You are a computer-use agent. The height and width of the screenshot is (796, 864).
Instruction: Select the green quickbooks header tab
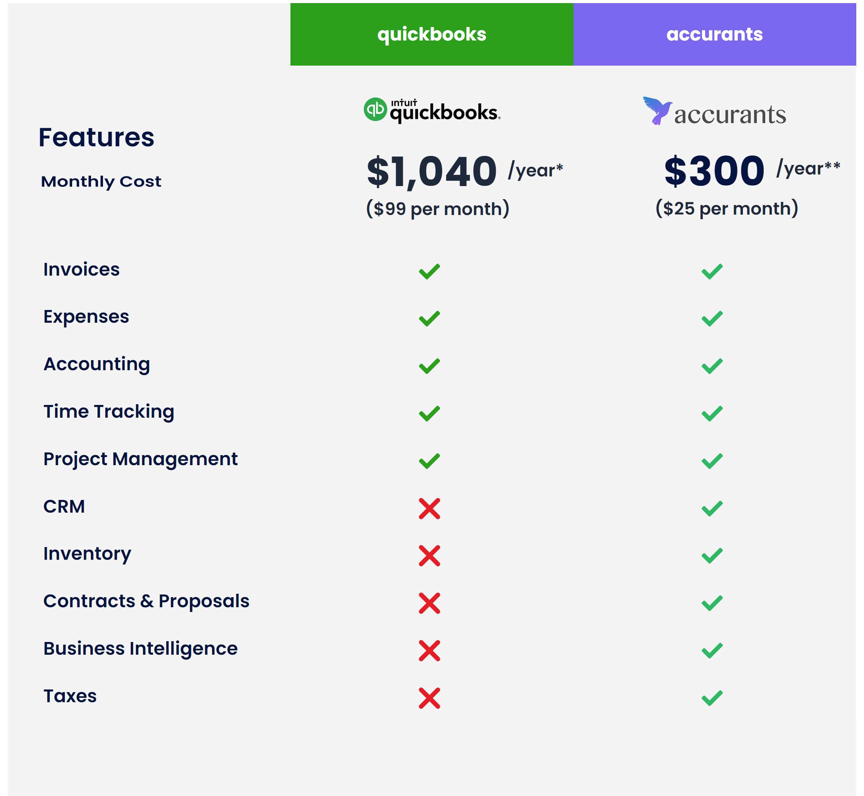tap(432, 34)
